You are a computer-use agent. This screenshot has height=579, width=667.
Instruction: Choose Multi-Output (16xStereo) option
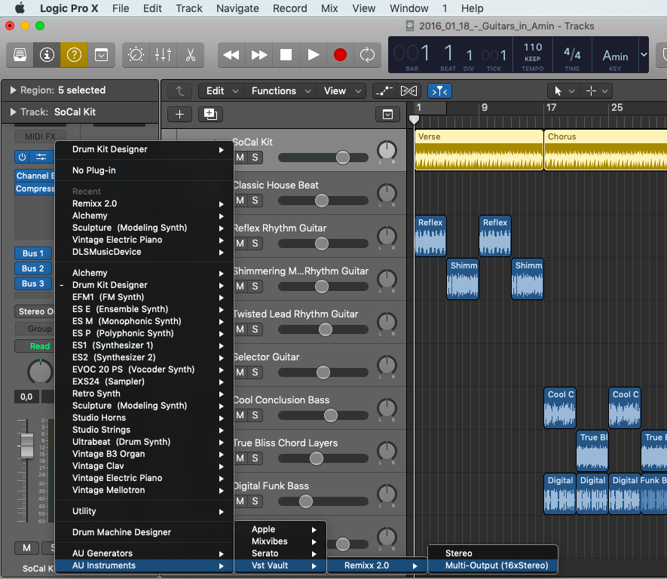point(493,565)
